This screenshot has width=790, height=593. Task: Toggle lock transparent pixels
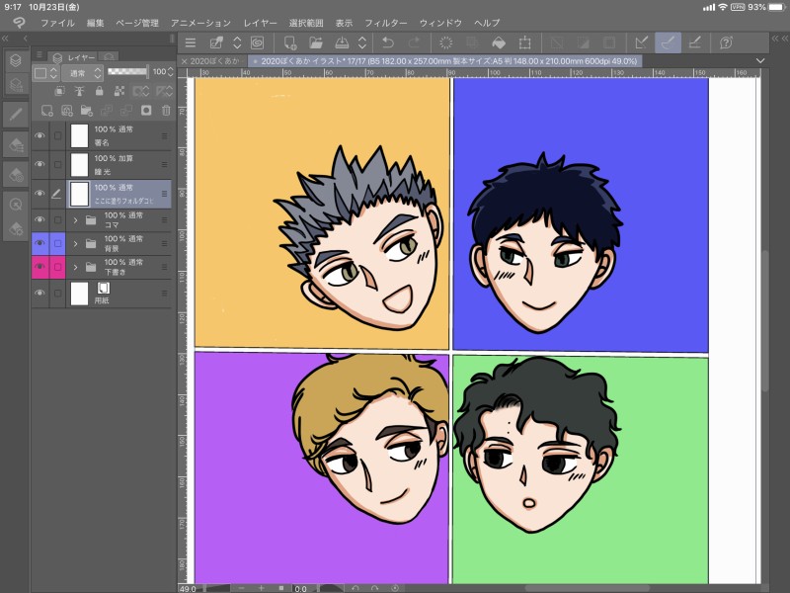click(118, 91)
